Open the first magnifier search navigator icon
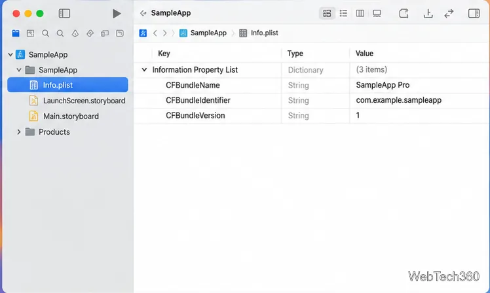Image resolution: width=490 pixels, height=293 pixels. [45, 33]
